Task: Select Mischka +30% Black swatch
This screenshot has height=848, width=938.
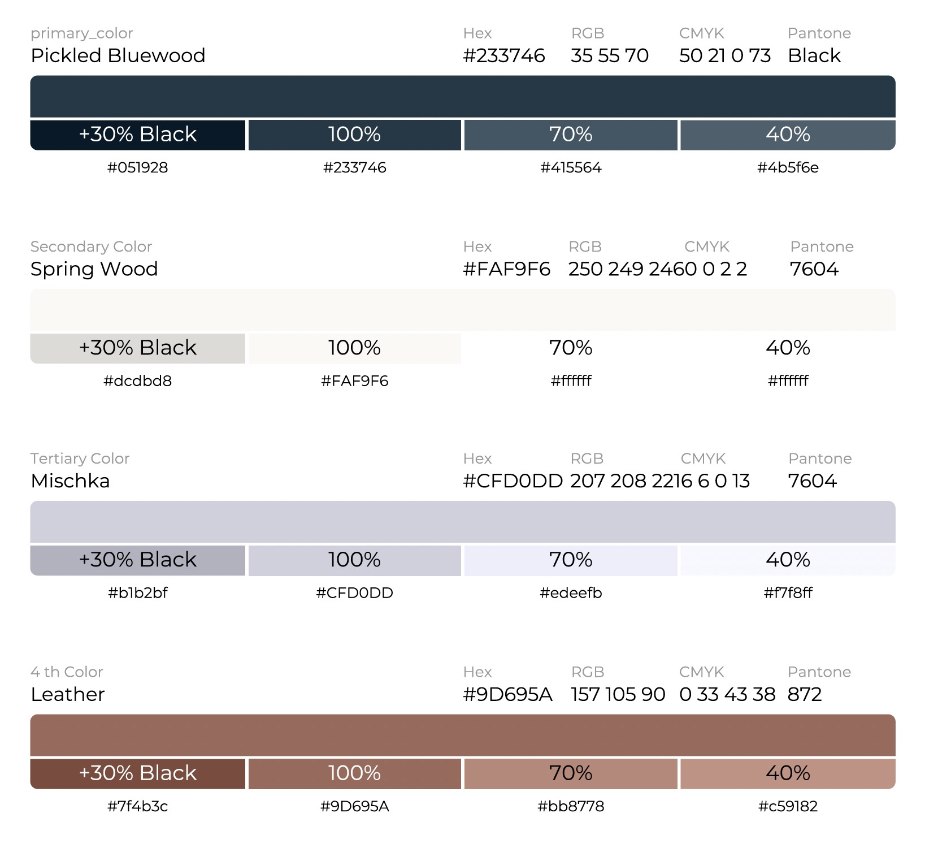Action: (x=138, y=560)
